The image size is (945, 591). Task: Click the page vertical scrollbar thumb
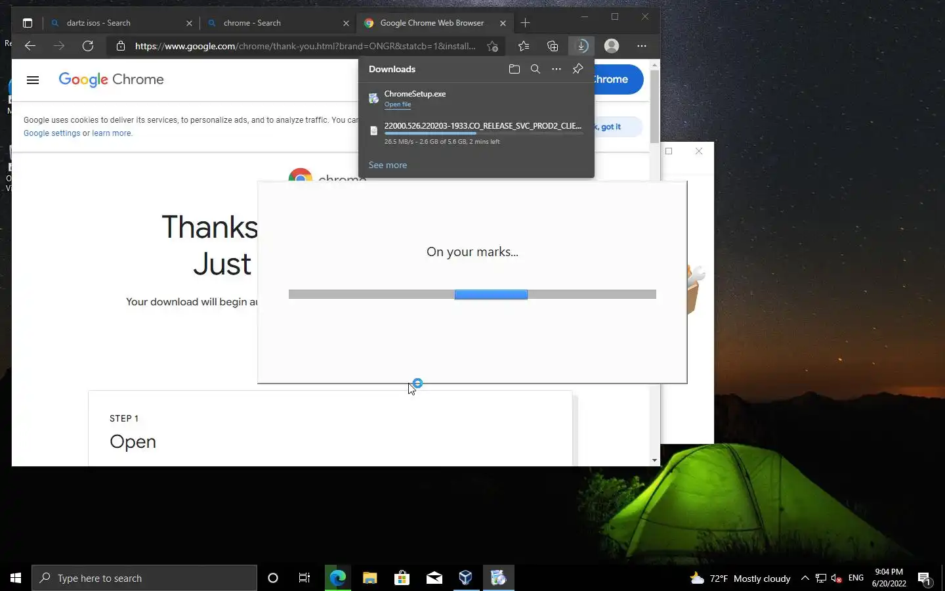click(x=654, y=105)
